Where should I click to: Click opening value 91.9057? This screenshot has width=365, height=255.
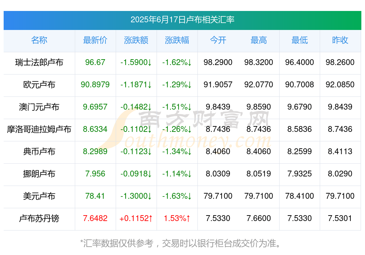tap(218, 84)
